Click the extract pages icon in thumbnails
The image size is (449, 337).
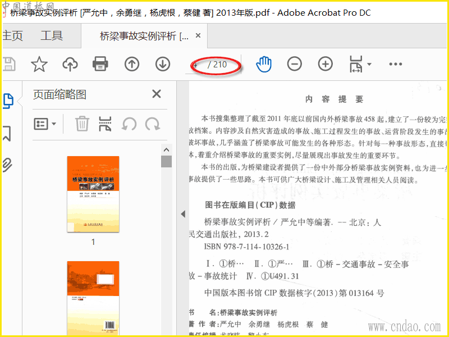tap(105, 124)
